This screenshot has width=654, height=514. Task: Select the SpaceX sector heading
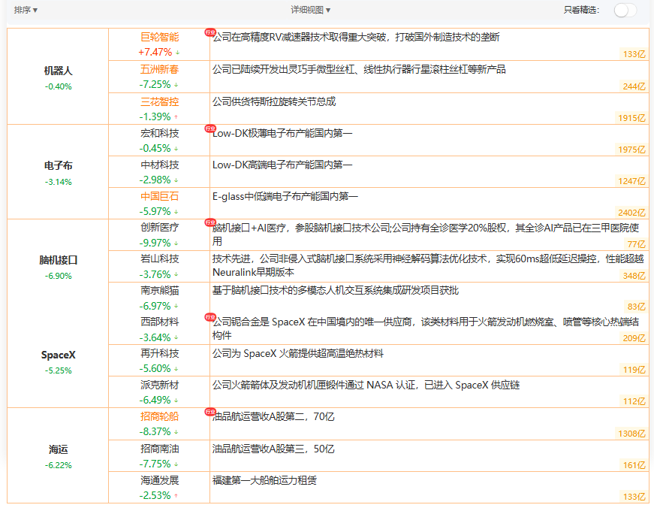coord(58,355)
